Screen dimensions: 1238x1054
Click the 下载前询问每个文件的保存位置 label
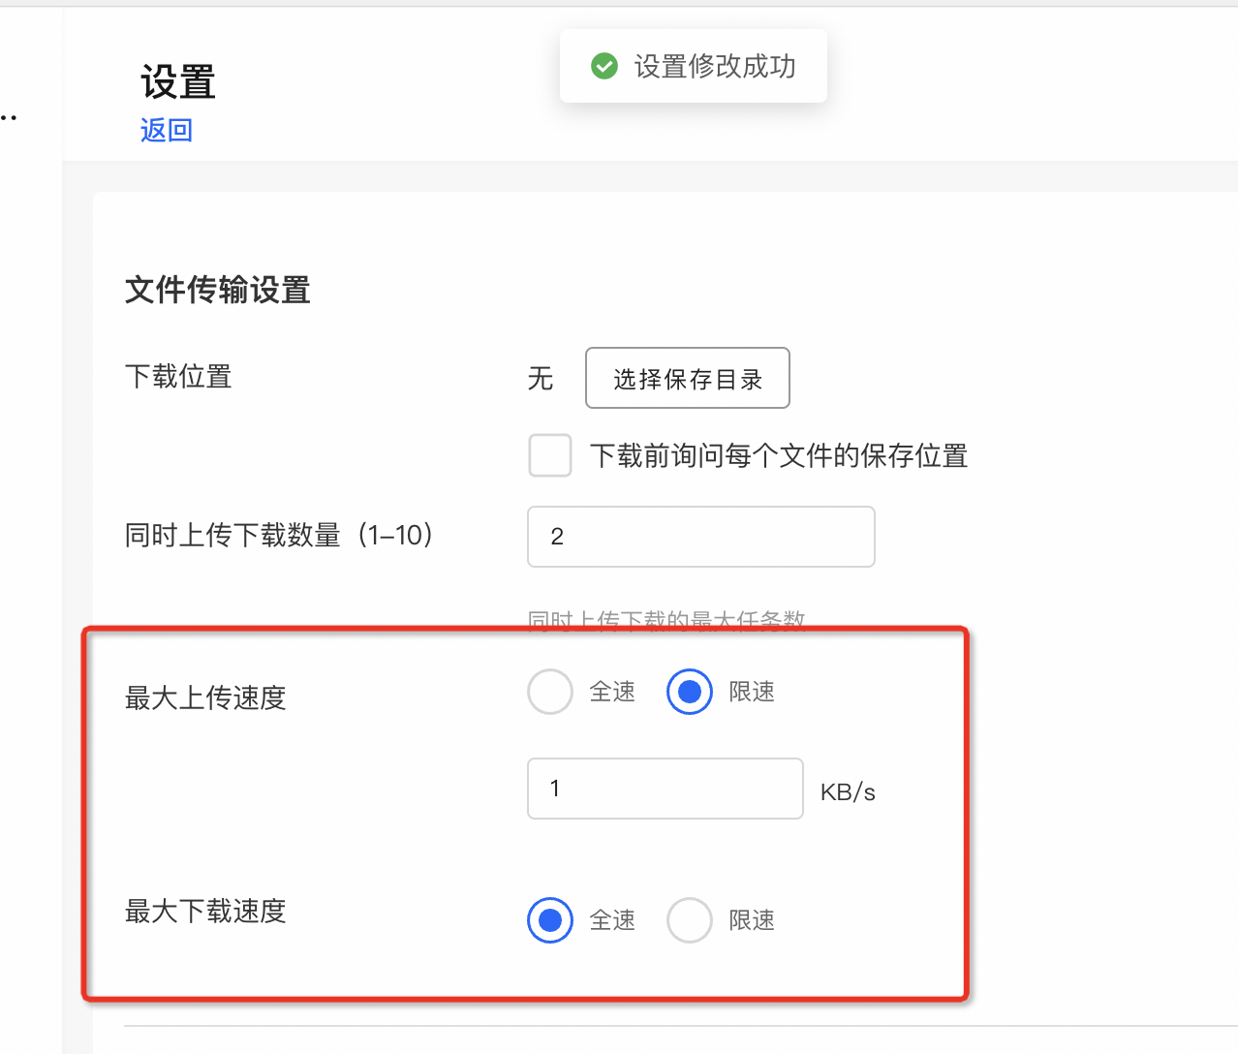point(779,455)
